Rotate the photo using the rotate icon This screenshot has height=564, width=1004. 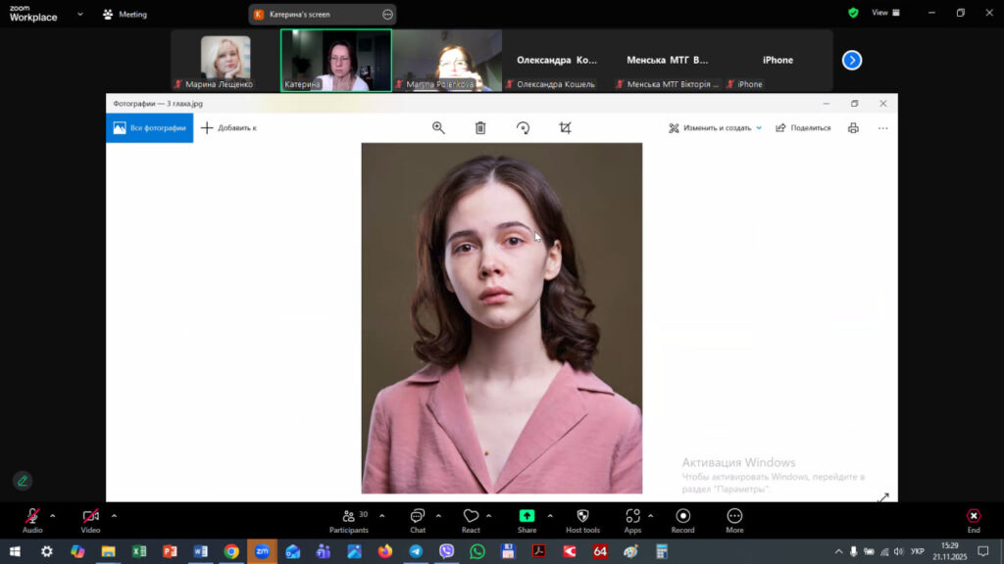(x=523, y=127)
